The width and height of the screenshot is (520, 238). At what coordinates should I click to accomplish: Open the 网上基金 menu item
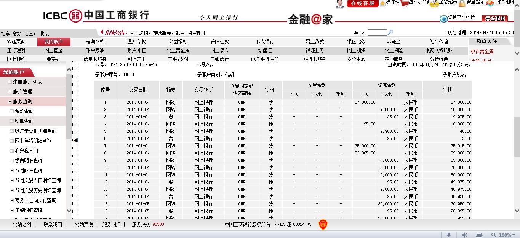point(53,50)
